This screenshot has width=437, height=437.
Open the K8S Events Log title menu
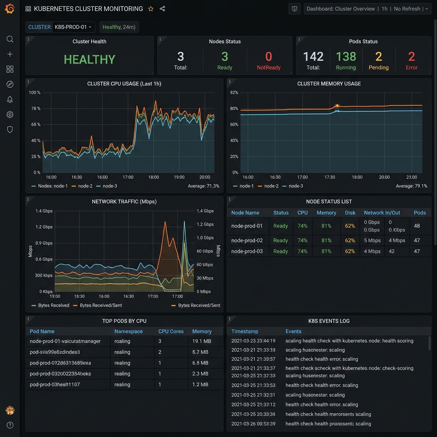(x=329, y=321)
